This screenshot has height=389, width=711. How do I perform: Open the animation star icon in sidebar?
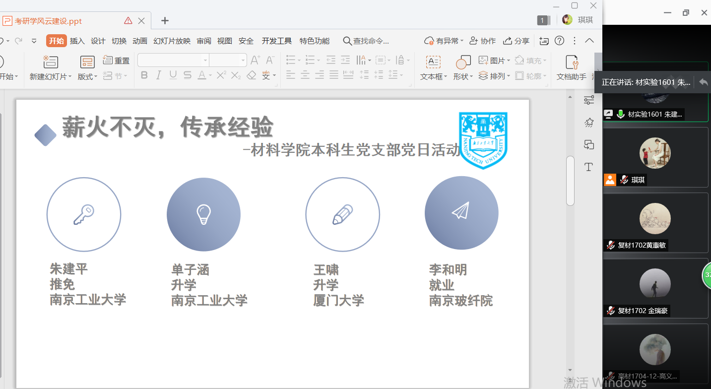coord(589,123)
